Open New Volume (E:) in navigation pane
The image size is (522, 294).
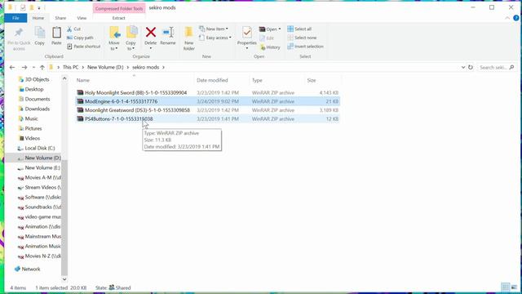click(39, 167)
